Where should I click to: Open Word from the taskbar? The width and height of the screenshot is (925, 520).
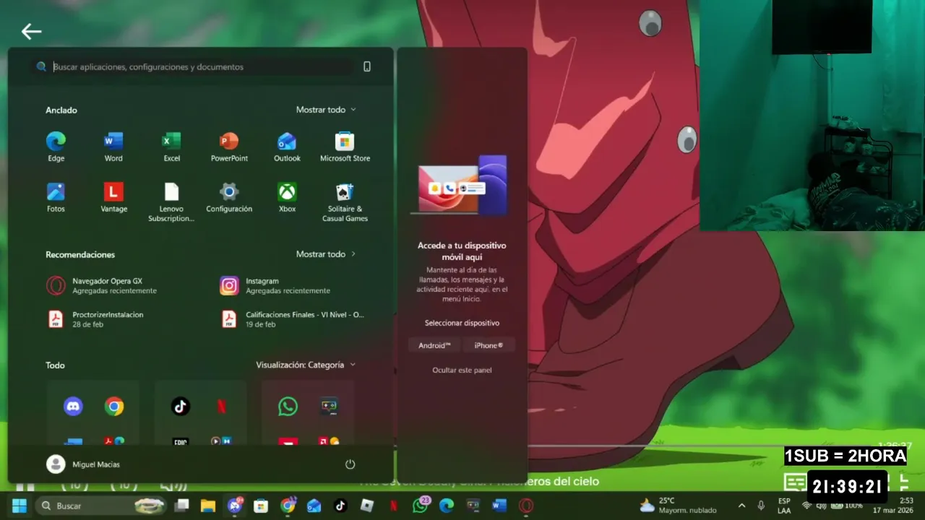point(499,506)
